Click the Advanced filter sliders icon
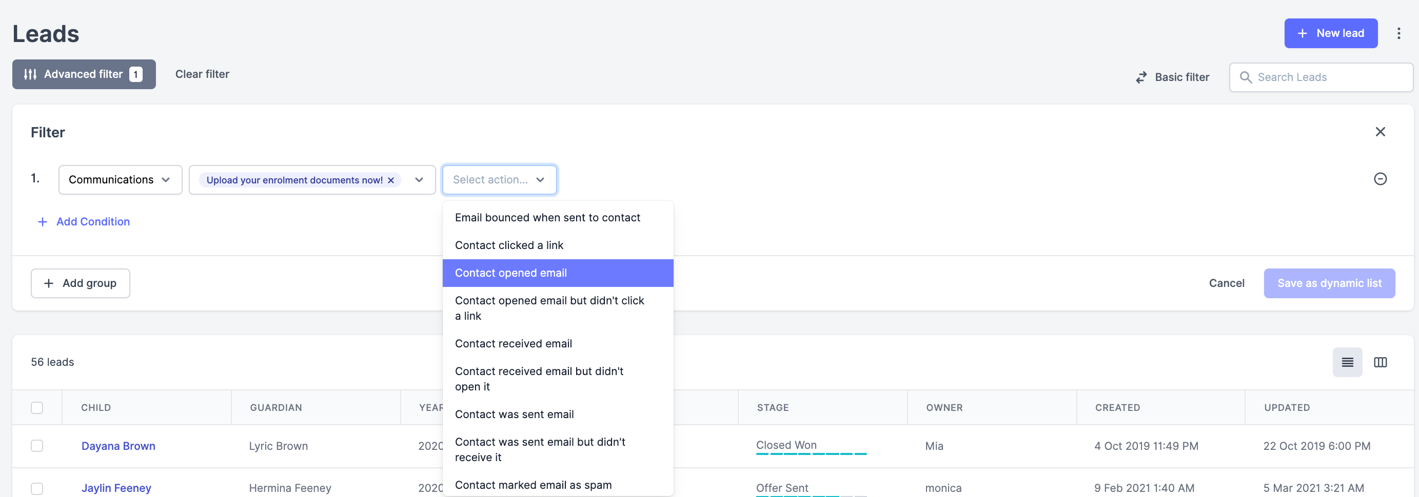The image size is (1419, 497). point(30,74)
